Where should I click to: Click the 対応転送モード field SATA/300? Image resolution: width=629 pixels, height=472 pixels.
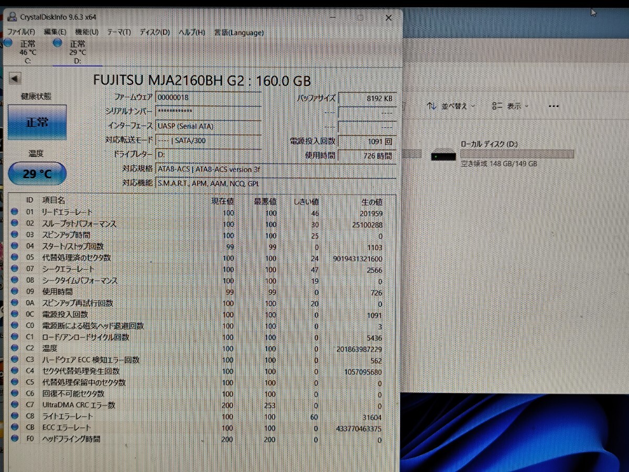click(x=208, y=140)
